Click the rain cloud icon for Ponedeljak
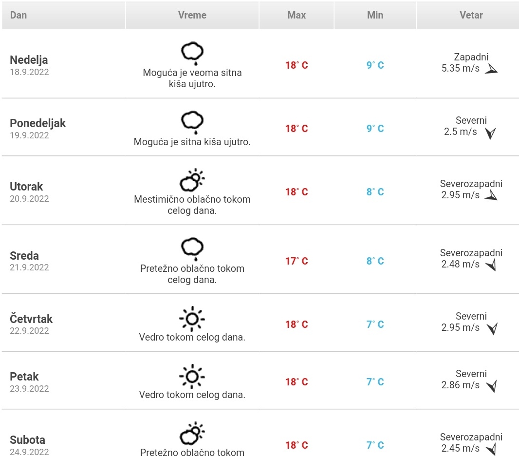 192,122
